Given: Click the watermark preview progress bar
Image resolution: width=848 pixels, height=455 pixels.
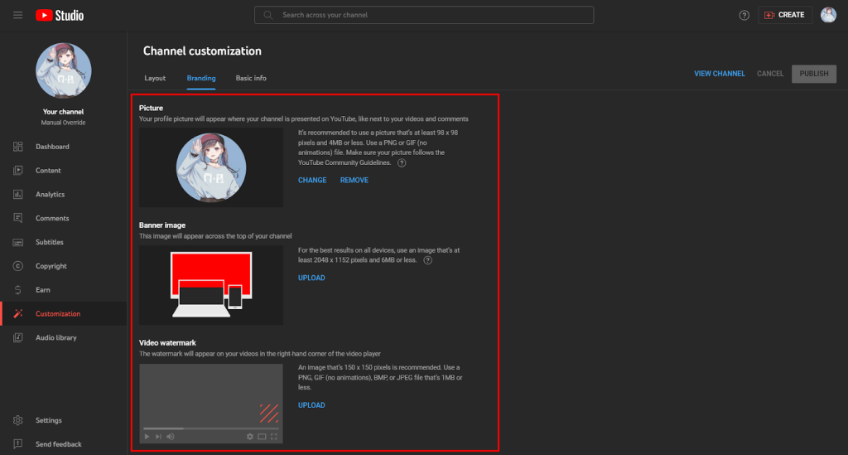Looking at the screenshot, I should (x=211, y=428).
